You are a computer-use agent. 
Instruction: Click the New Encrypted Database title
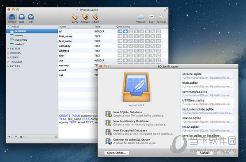130,130
